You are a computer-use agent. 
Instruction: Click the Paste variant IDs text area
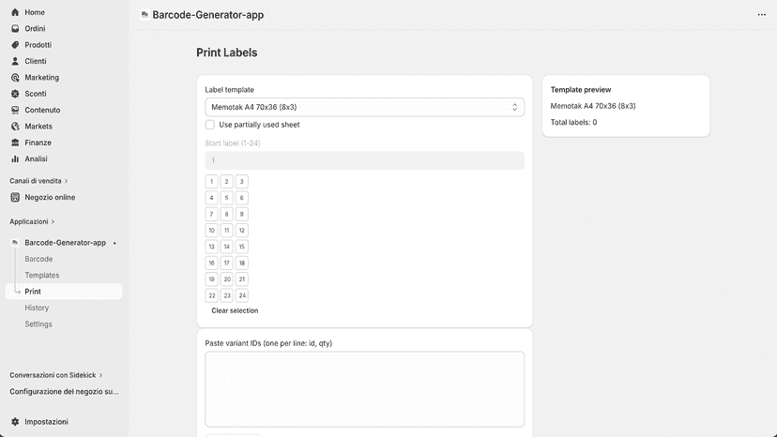365,389
